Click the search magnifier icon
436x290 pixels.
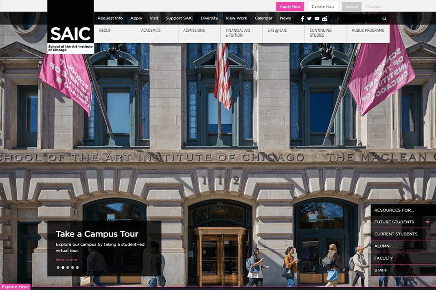(384, 19)
